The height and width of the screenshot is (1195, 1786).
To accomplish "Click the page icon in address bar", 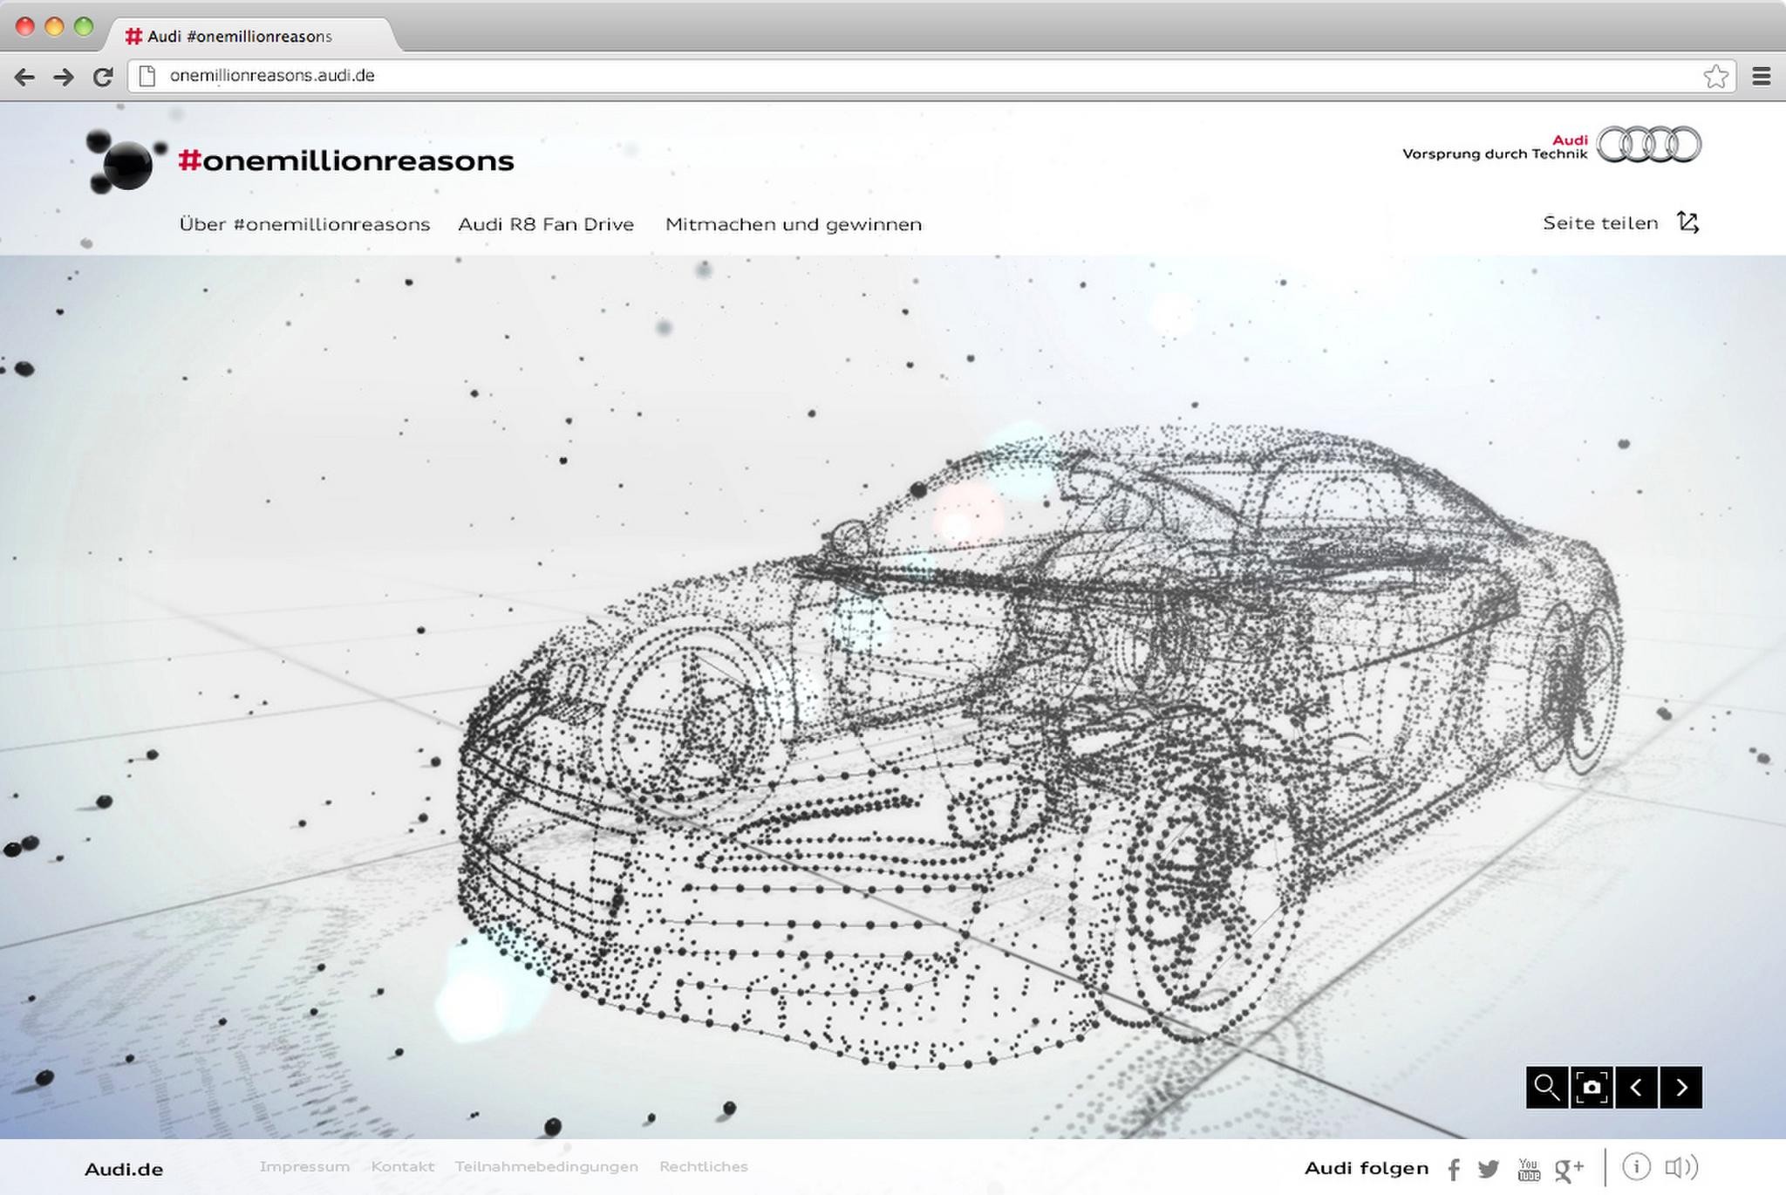I will (148, 76).
